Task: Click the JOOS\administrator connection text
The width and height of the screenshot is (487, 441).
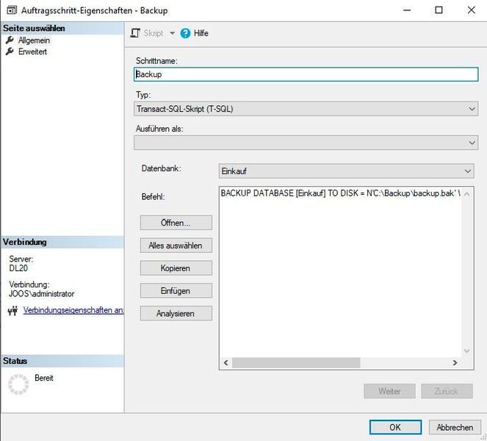Action: pyautogui.click(x=42, y=294)
